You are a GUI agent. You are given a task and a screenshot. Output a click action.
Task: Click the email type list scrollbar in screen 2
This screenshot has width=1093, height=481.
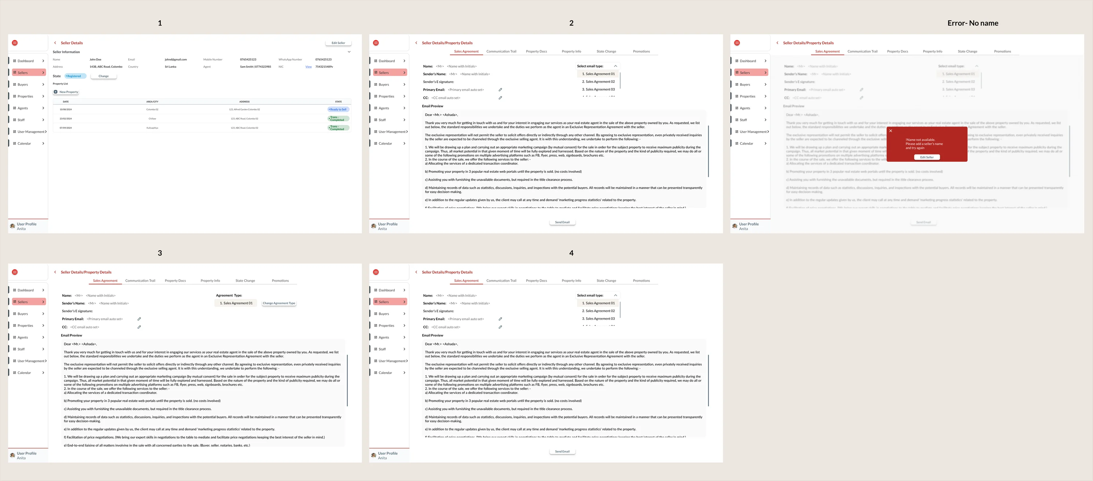pos(620,80)
